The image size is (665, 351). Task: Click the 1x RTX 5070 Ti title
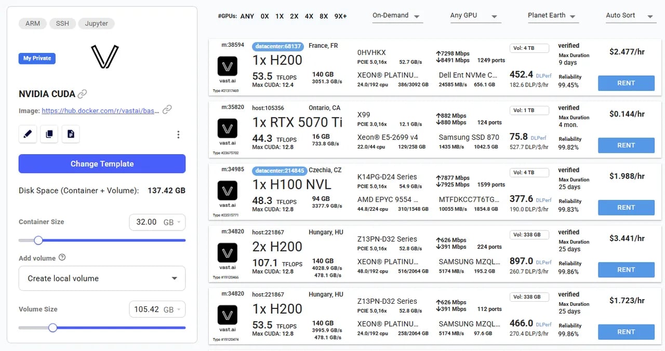[298, 122]
